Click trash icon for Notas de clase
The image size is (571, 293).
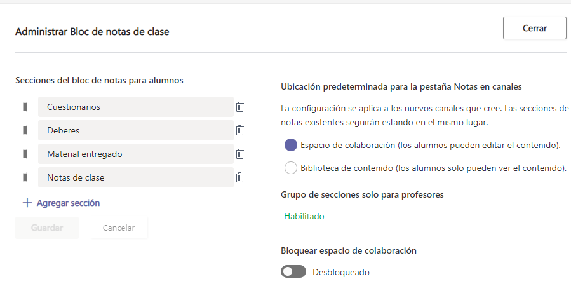pos(239,177)
